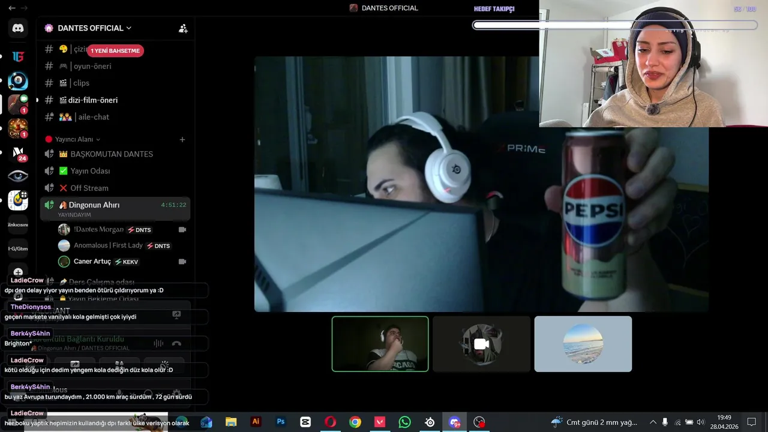Open the TG server icon
Image resolution: width=768 pixels, height=432 pixels.
tap(18, 56)
